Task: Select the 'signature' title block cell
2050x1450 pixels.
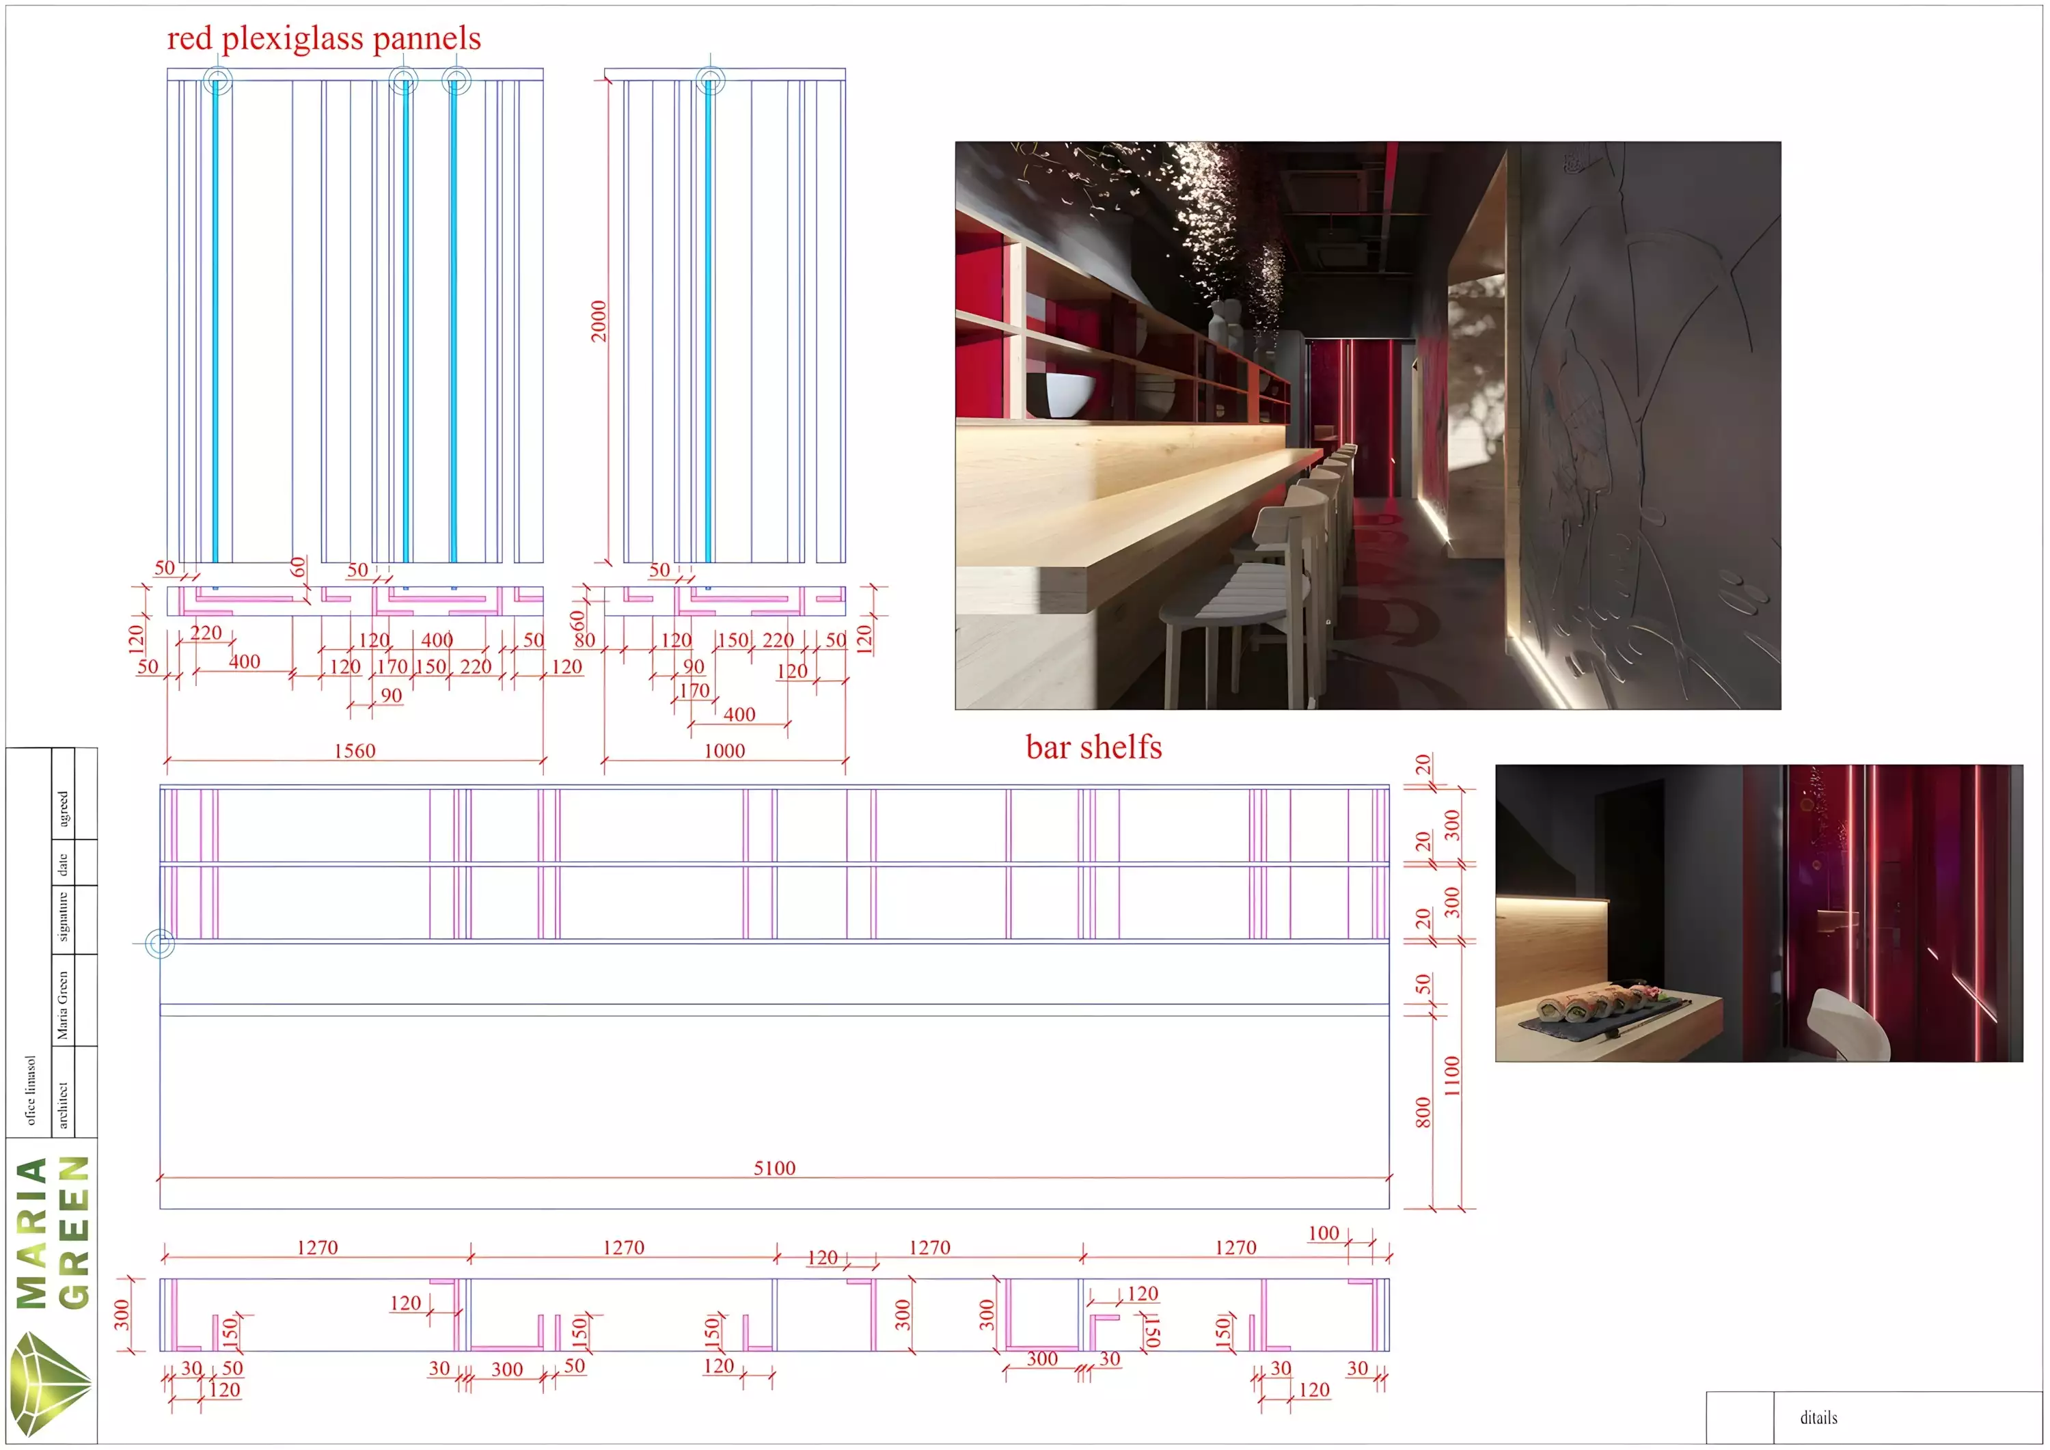Action: [x=62, y=915]
